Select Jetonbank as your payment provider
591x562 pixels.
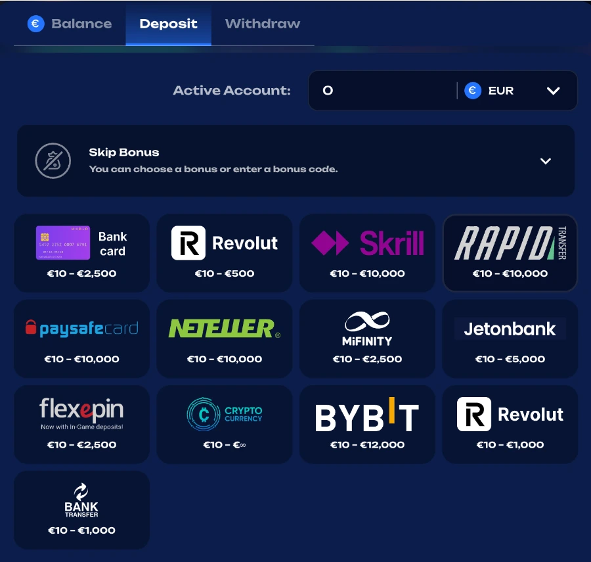point(510,339)
